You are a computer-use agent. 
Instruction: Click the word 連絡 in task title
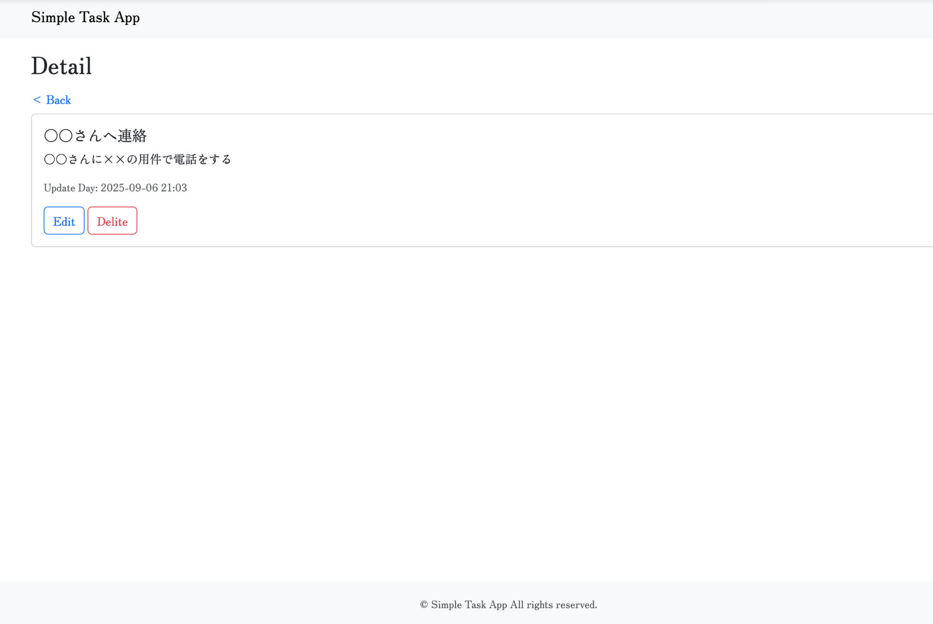(x=132, y=136)
